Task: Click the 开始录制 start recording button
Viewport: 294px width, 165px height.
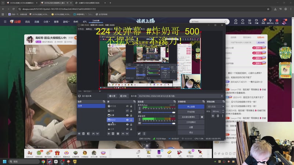Action: click(x=191, y=112)
